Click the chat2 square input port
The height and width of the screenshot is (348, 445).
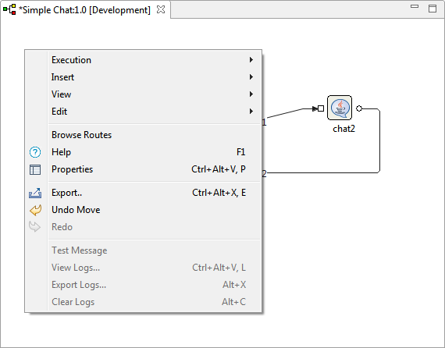tap(321, 108)
